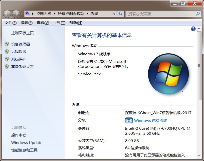Image resolution: width=204 pixels, height=161 pixels.
Task: Click the 深度技术Ghost_Win7 manufacturer value
Action: pos(158,113)
